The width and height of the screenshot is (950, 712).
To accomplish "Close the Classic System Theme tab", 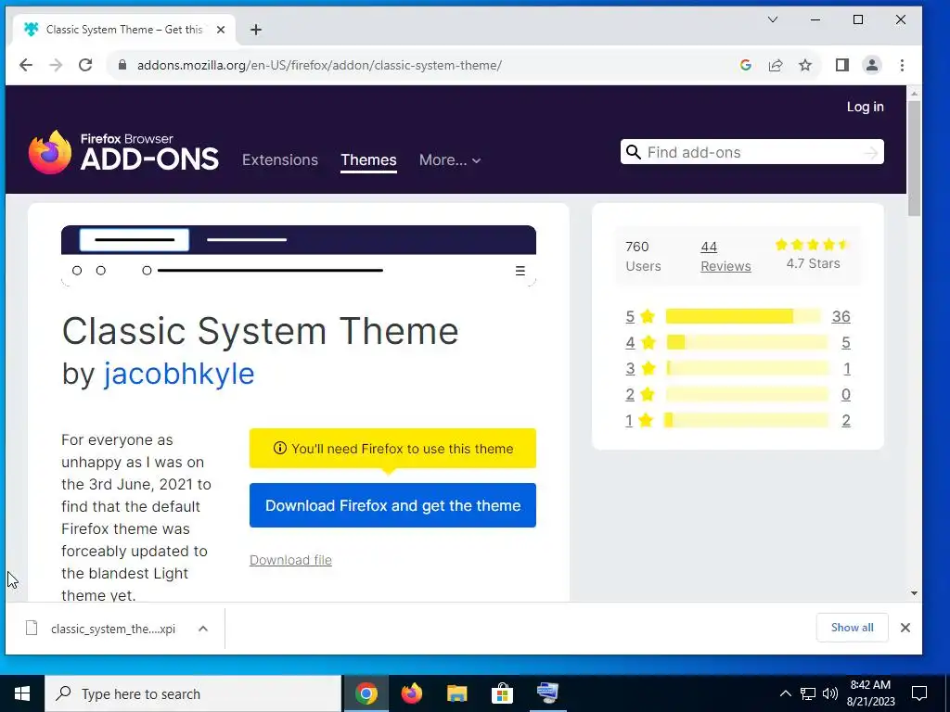I will click(221, 30).
